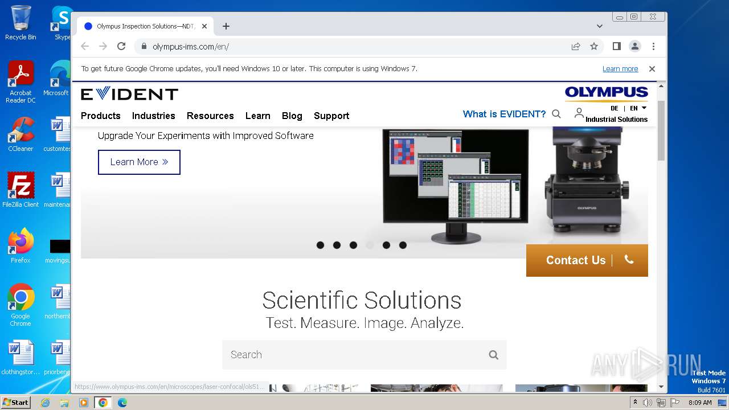The width and height of the screenshot is (729, 410).
Task: Open the Learn menu
Action: [258, 116]
